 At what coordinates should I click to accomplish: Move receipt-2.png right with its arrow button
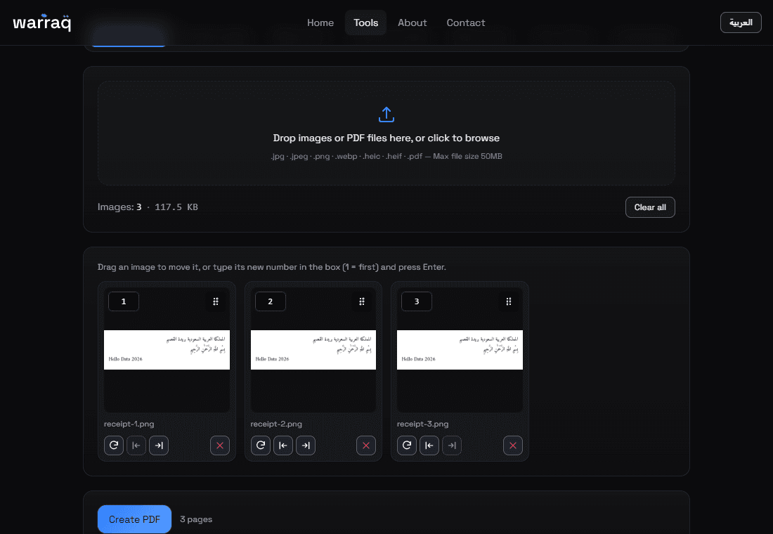(x=306, y=445)
